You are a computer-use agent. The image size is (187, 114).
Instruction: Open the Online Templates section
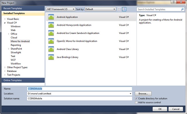point(23,80)
